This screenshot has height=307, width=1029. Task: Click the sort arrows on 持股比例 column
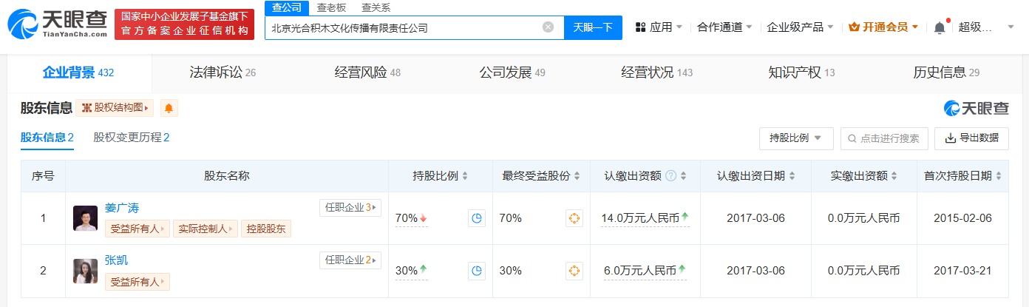[465, 176]
